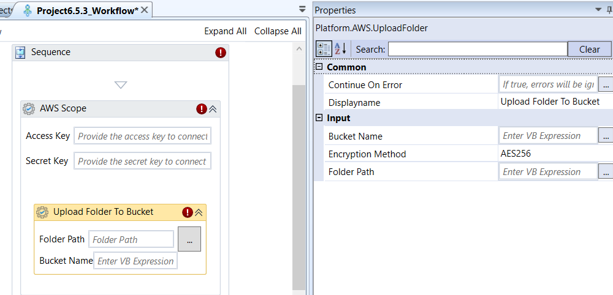
Task: Click the scroll up arrow in the workflow
Action: pos(300,49)
